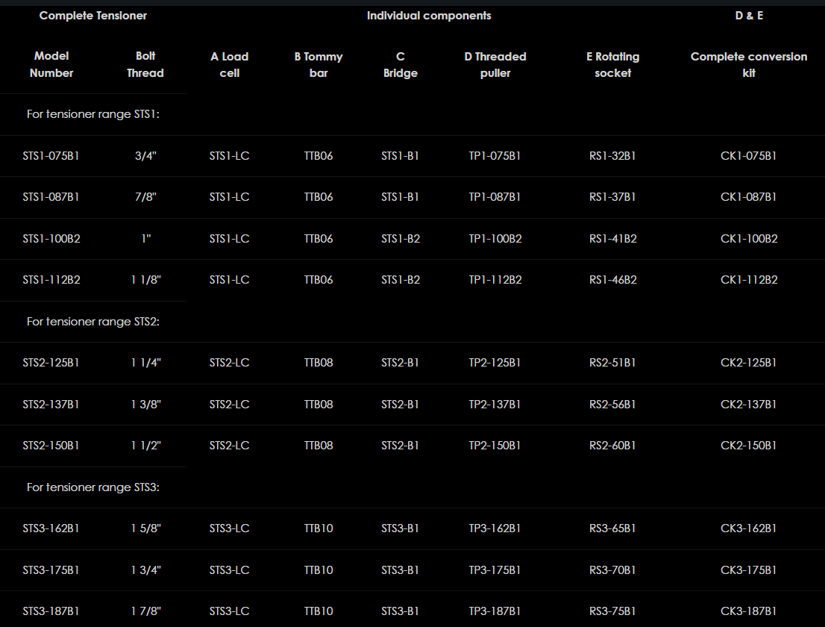The image size is (825, 627).
Task: Click the 'B Tommy bar' column header
Action: pos(319,65)
